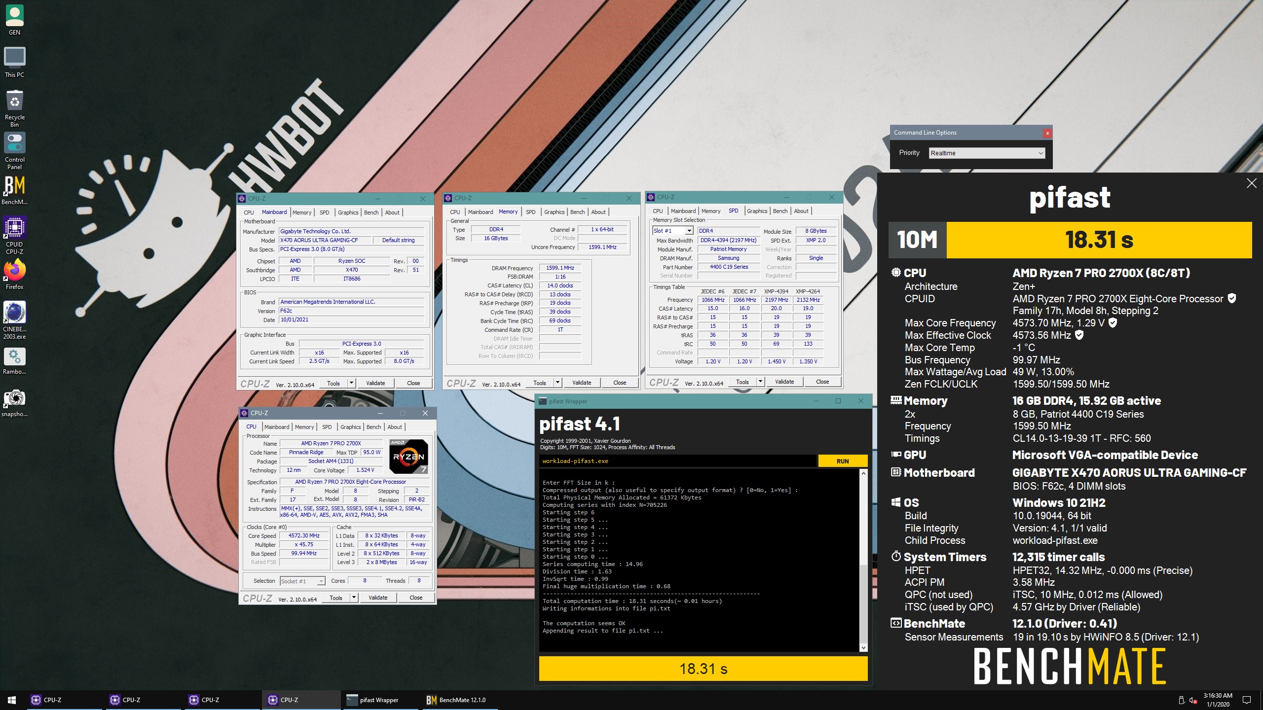Image resolution: width=1263 pixels, height=710 pixels.
Task: Click Validate in Mainboard CPU-Z window
Action: pyautogui.click(x=375, y=383)
